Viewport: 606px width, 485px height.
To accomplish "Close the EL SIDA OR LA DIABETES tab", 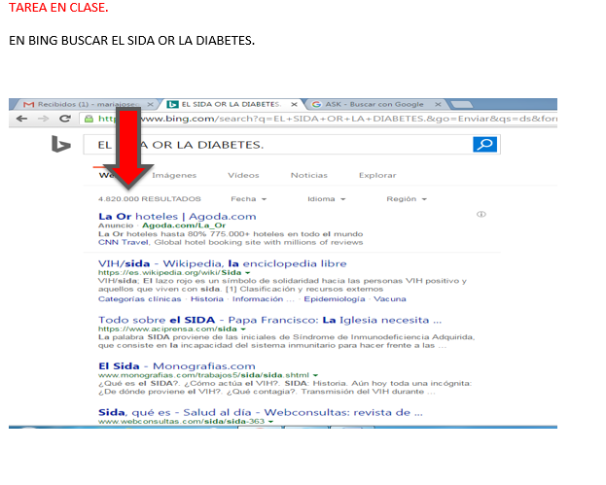I will pyautogui.click(x=294, y=104).
